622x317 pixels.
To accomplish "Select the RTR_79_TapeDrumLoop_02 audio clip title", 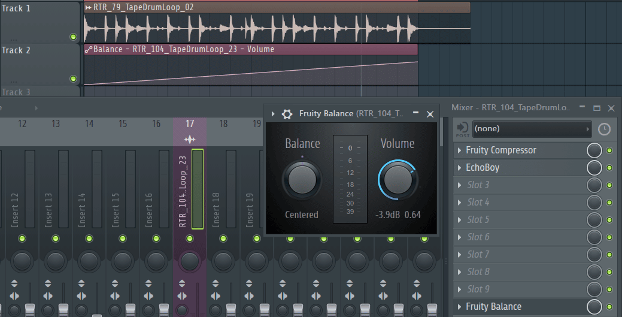I will coord(144,7).
